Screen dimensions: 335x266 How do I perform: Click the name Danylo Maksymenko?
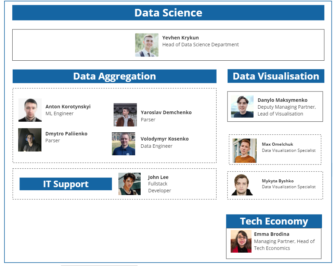pyautogui.click(x=282, y=100)
